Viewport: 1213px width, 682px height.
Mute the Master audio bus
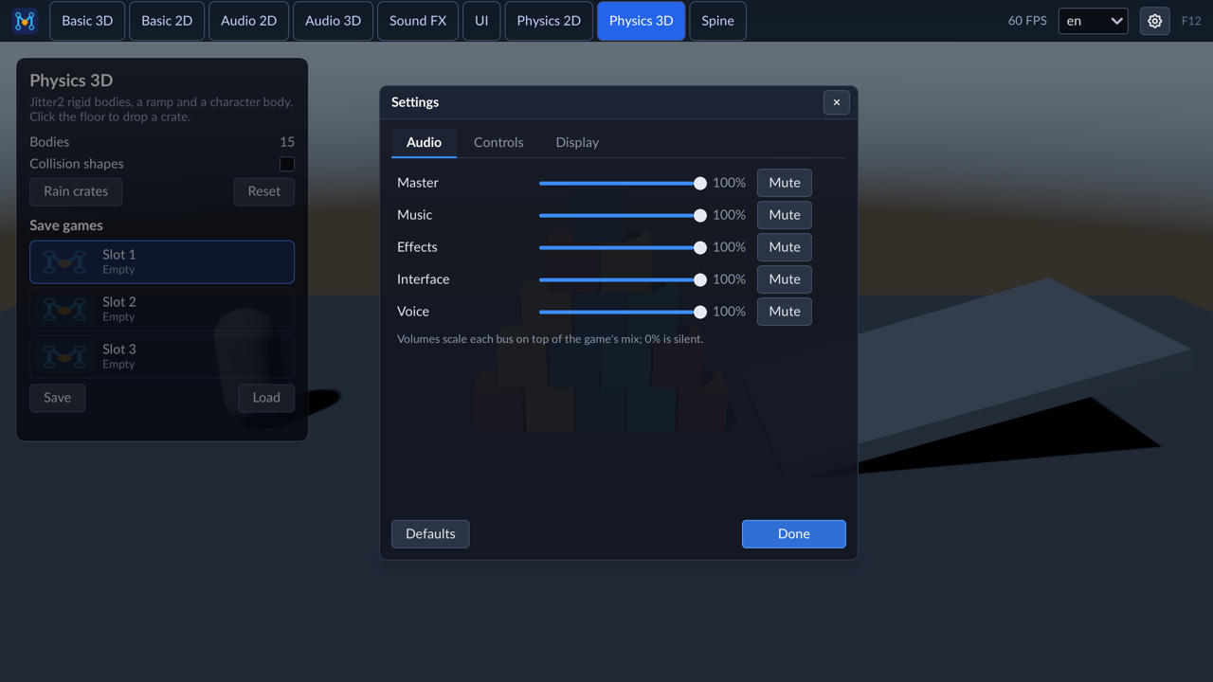[784, 183]
